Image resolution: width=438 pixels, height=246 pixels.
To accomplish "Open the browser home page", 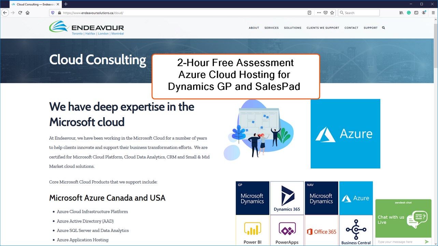I will (x=28, y=13).
